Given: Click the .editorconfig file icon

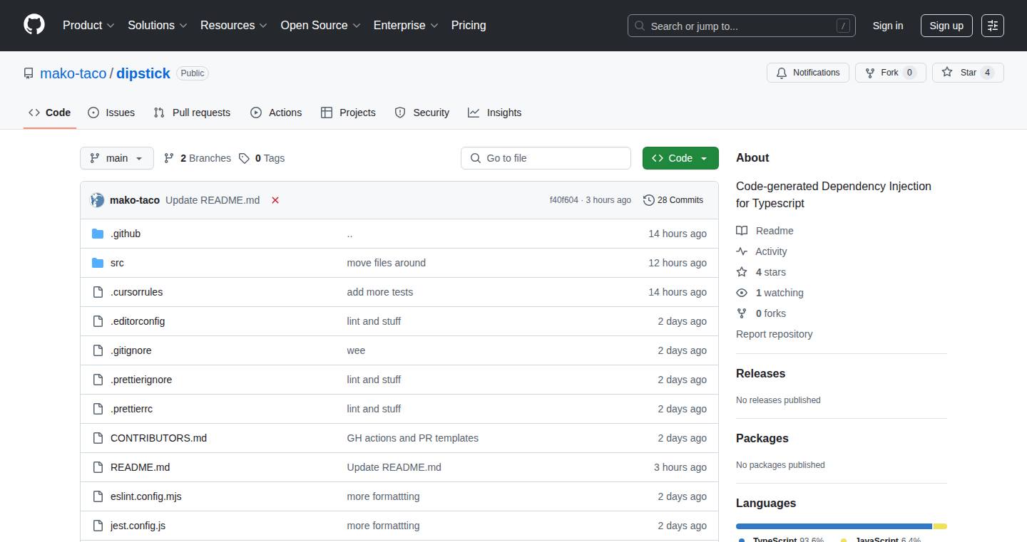Looking at the screenshot, I should coord(98,321).
